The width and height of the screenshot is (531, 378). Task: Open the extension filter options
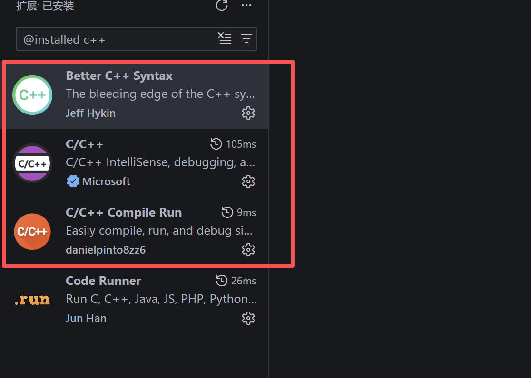point(246,38)
